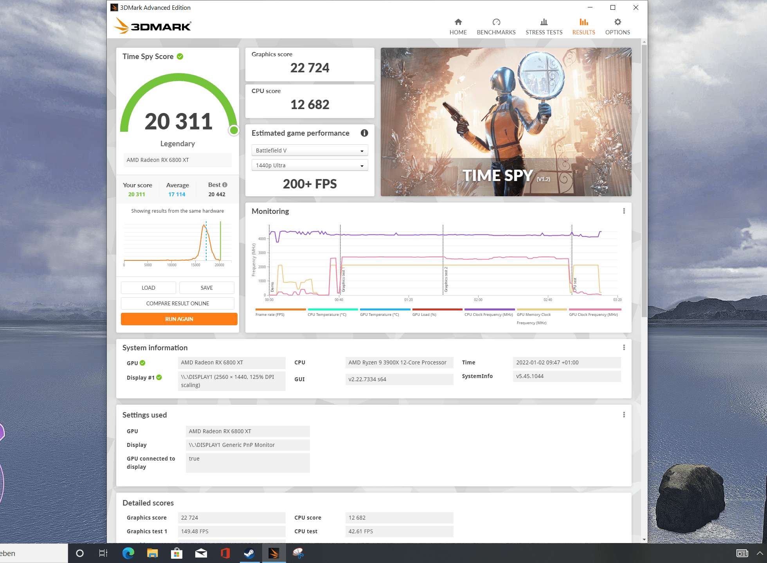Viewport: 767px width, 563px height.
Task: Open System information three-dot menu
Action: (x=624, y=348)
